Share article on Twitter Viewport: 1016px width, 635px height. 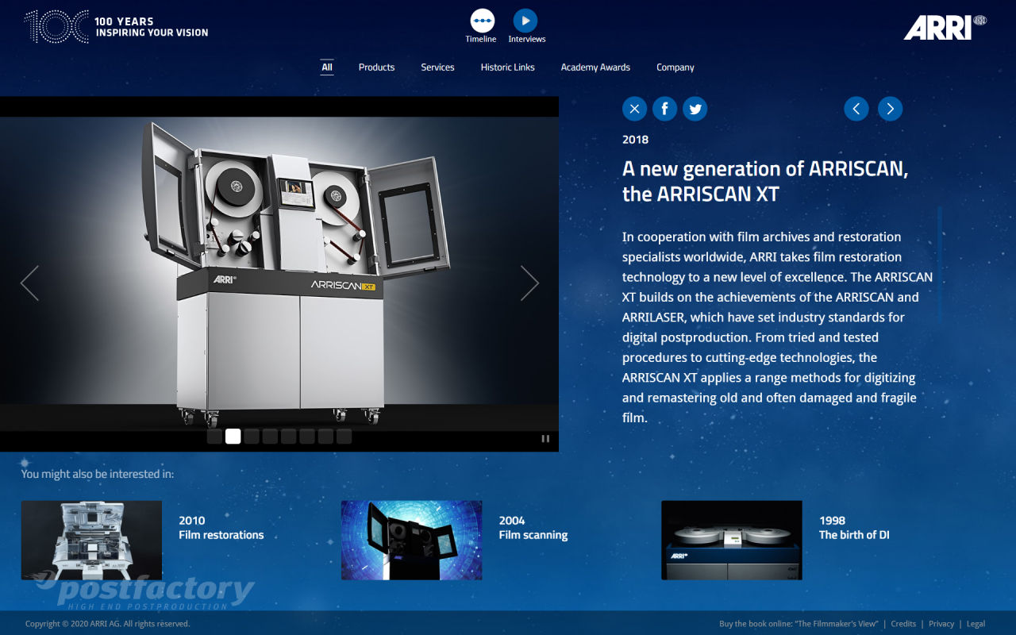[695, 109]
